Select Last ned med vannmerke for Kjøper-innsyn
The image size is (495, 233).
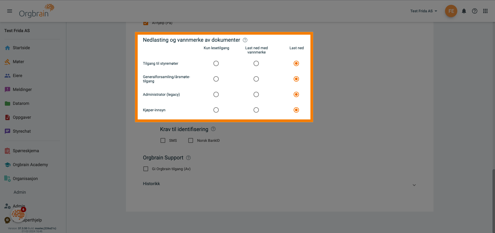point(256,110)
